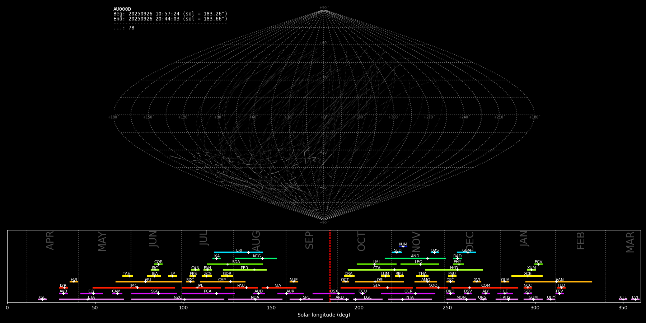Click the OER shower label
The image size is (646, 323).
pyautogui.click(x=408, y=291)
